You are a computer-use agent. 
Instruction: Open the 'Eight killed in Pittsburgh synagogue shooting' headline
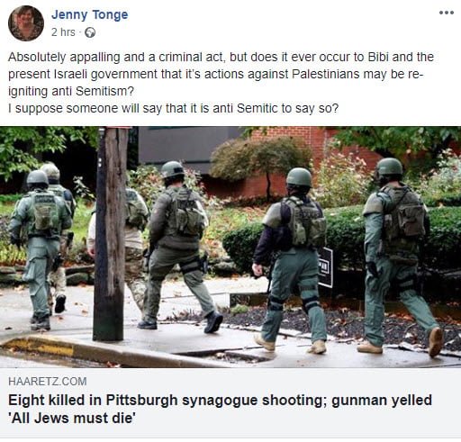click(x=220, y=401)
